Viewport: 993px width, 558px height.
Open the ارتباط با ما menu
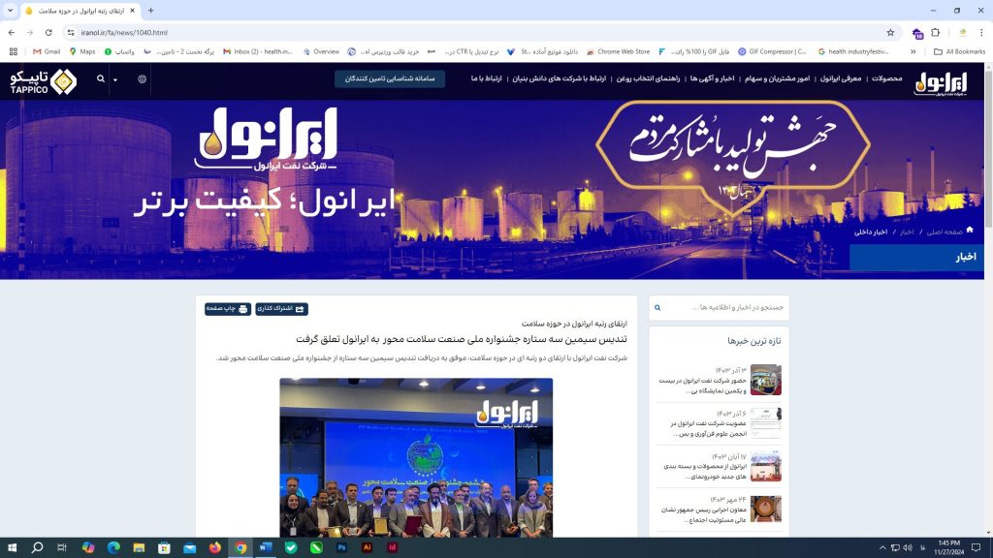coord(487,78)
